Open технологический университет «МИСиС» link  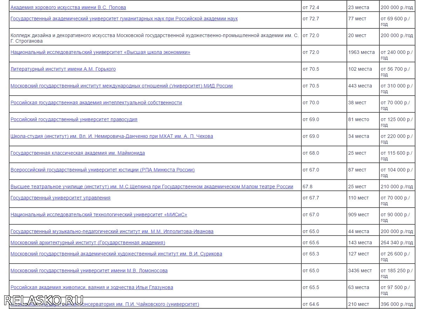(x=99, y=215)
